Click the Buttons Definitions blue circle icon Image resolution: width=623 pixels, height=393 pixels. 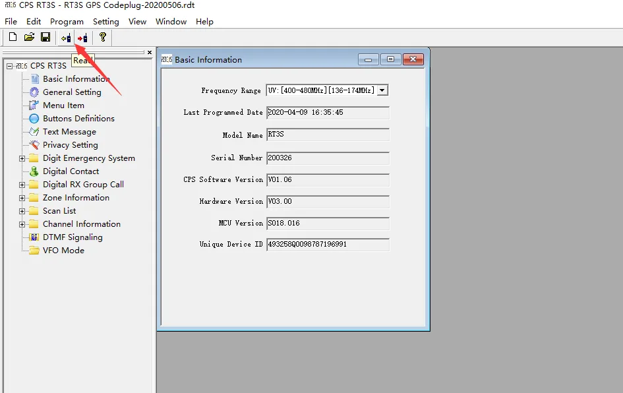pyautogui.click(x=34, y=119)
